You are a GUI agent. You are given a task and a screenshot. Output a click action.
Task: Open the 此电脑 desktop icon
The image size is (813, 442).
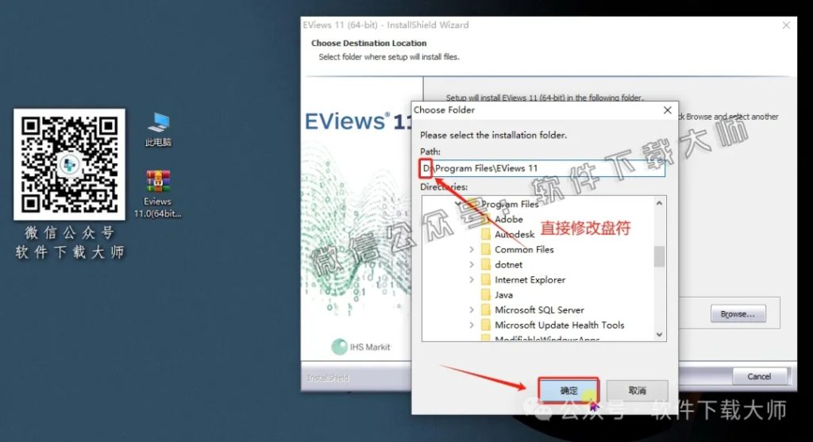[158, 129]
